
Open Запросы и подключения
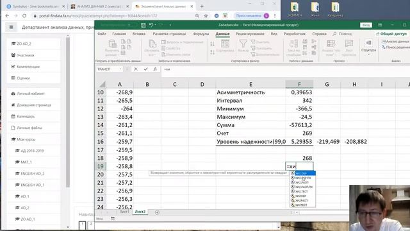pyautogui.click(x=182, y=42)
